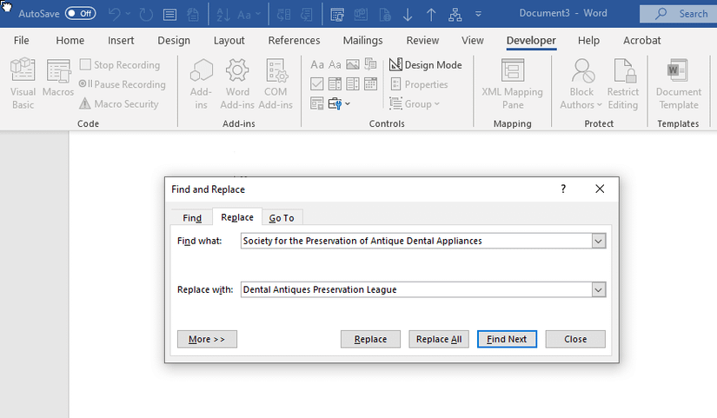
Task: Expand the Replace with dropdown list
Action: [x=598, y=289]
